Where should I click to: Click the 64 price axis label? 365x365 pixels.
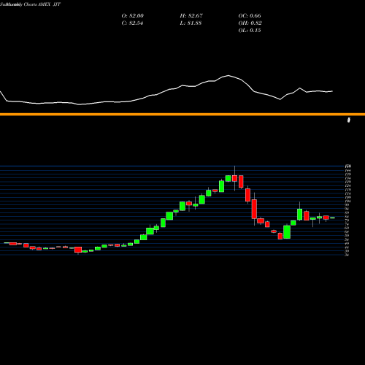tap(347, 232)
